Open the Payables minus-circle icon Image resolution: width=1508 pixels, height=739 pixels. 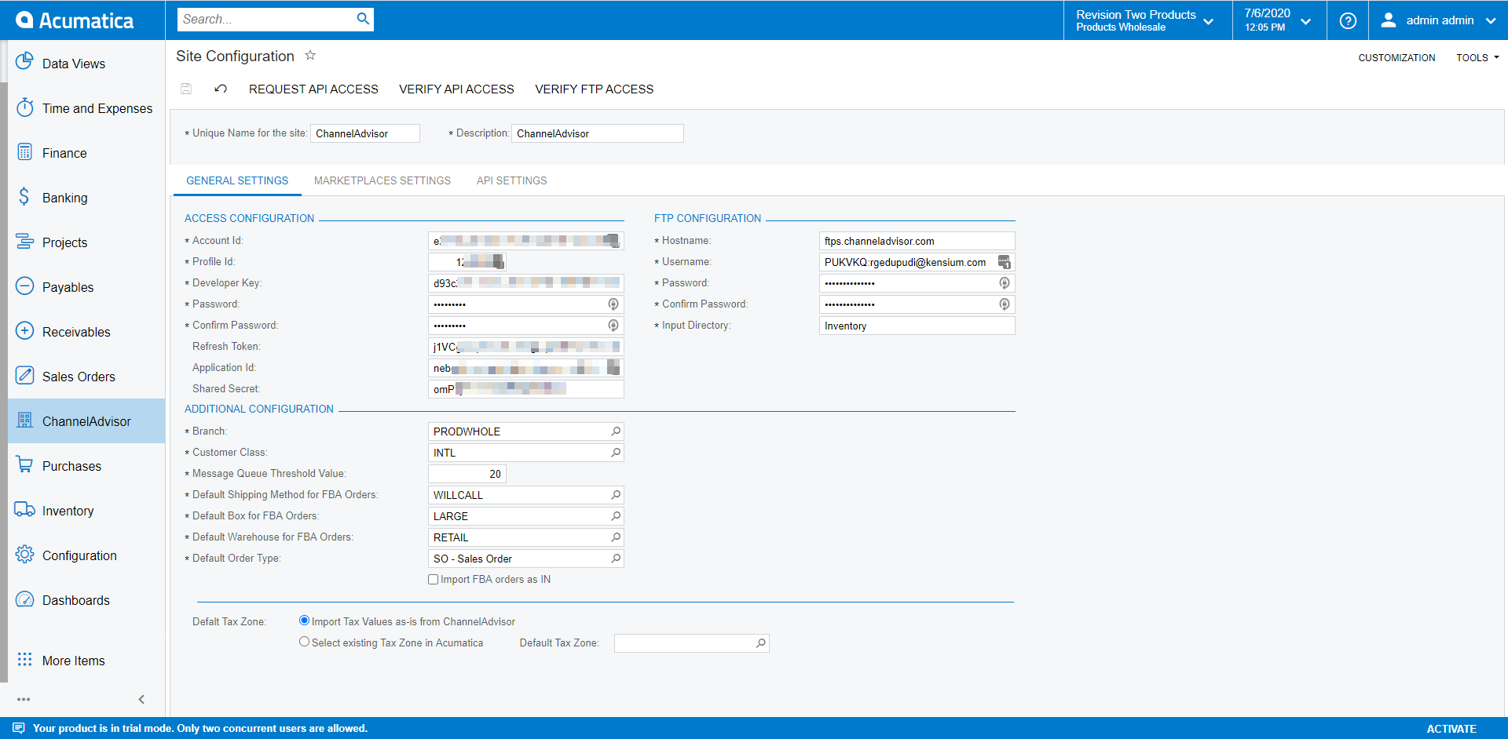click(x=24, y=286)
